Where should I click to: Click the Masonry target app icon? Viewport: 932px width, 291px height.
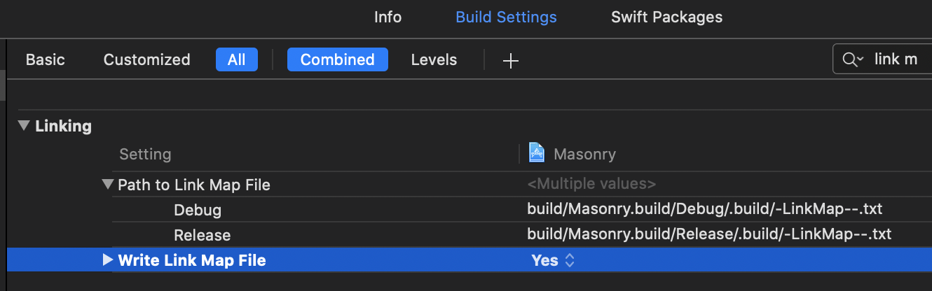(537, 153)
